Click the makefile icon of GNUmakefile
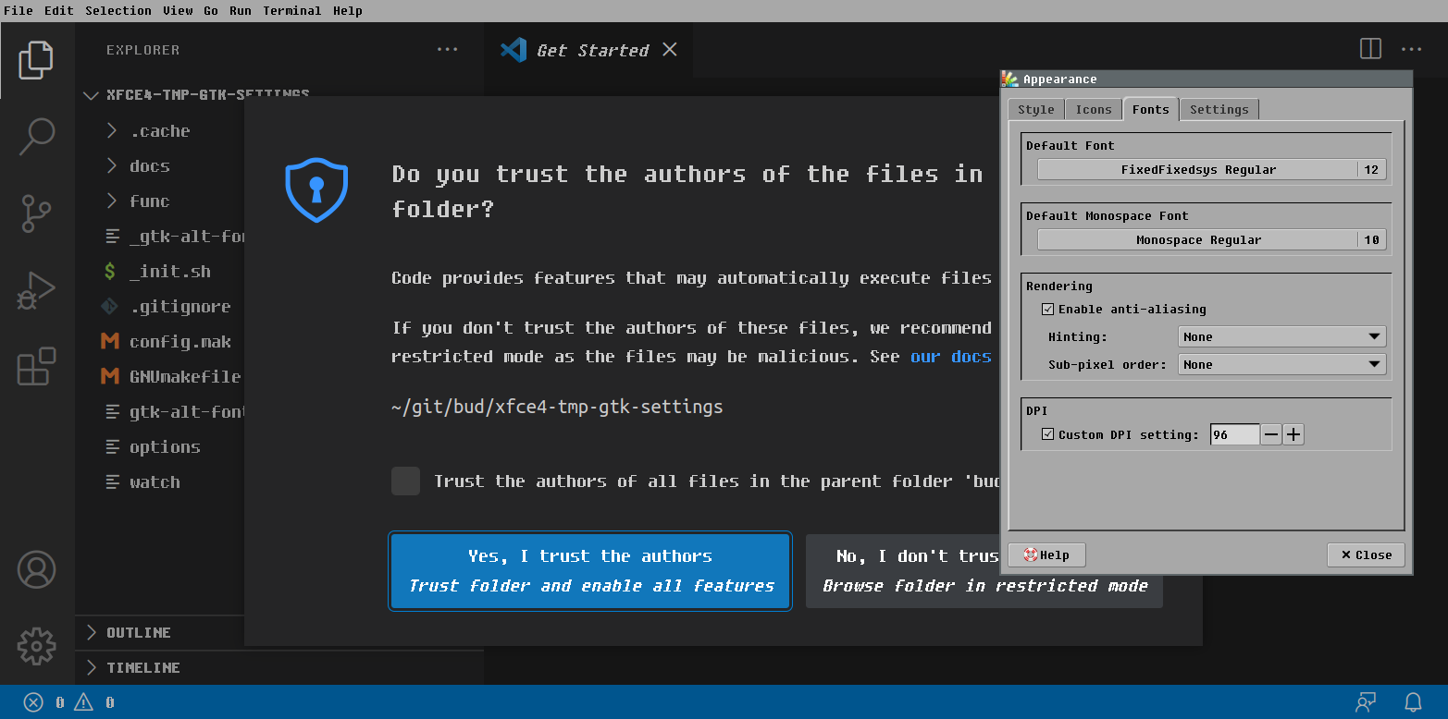The height and width of the screenshot is (719, 1448). click(x=110, y=376)
